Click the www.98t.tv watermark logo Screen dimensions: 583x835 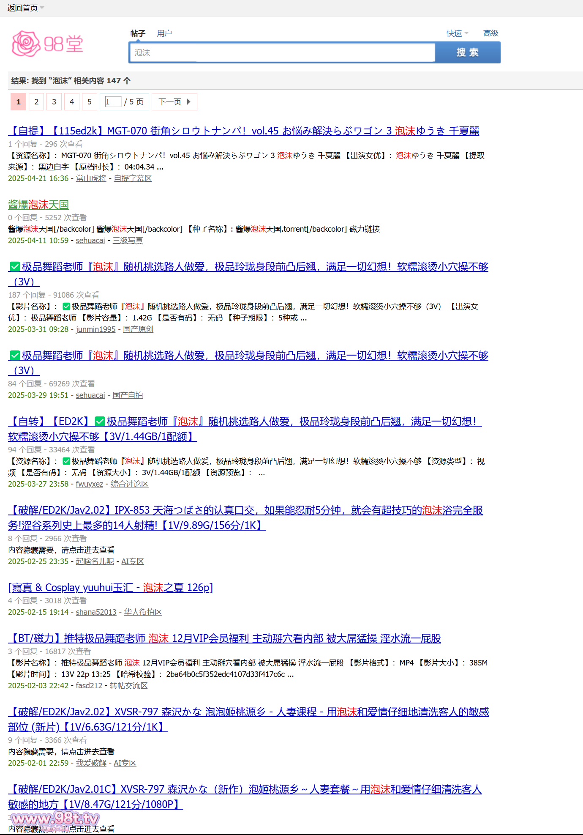click(x=54, y=819)
